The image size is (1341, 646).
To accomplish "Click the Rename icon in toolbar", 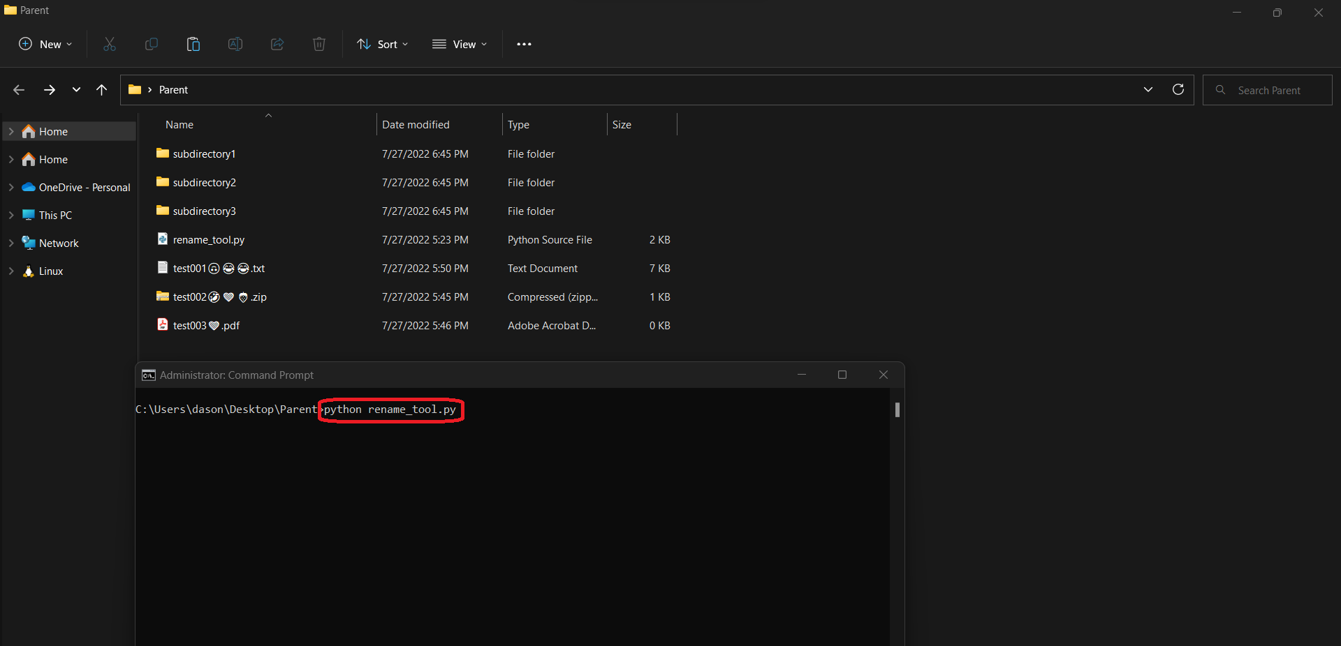I will (235, 44).
